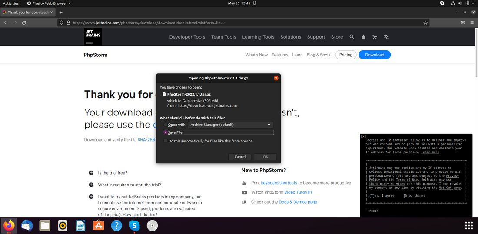Open Ubuntu Software from the dock
Viewport: 478px width, 234px height.
tap(99, 226)
